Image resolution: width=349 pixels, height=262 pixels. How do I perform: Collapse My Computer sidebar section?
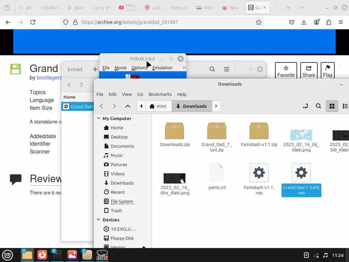tap(98, 118)
